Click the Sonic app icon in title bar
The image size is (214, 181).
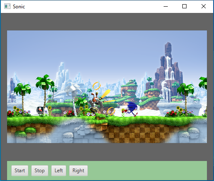click(7, 6)
